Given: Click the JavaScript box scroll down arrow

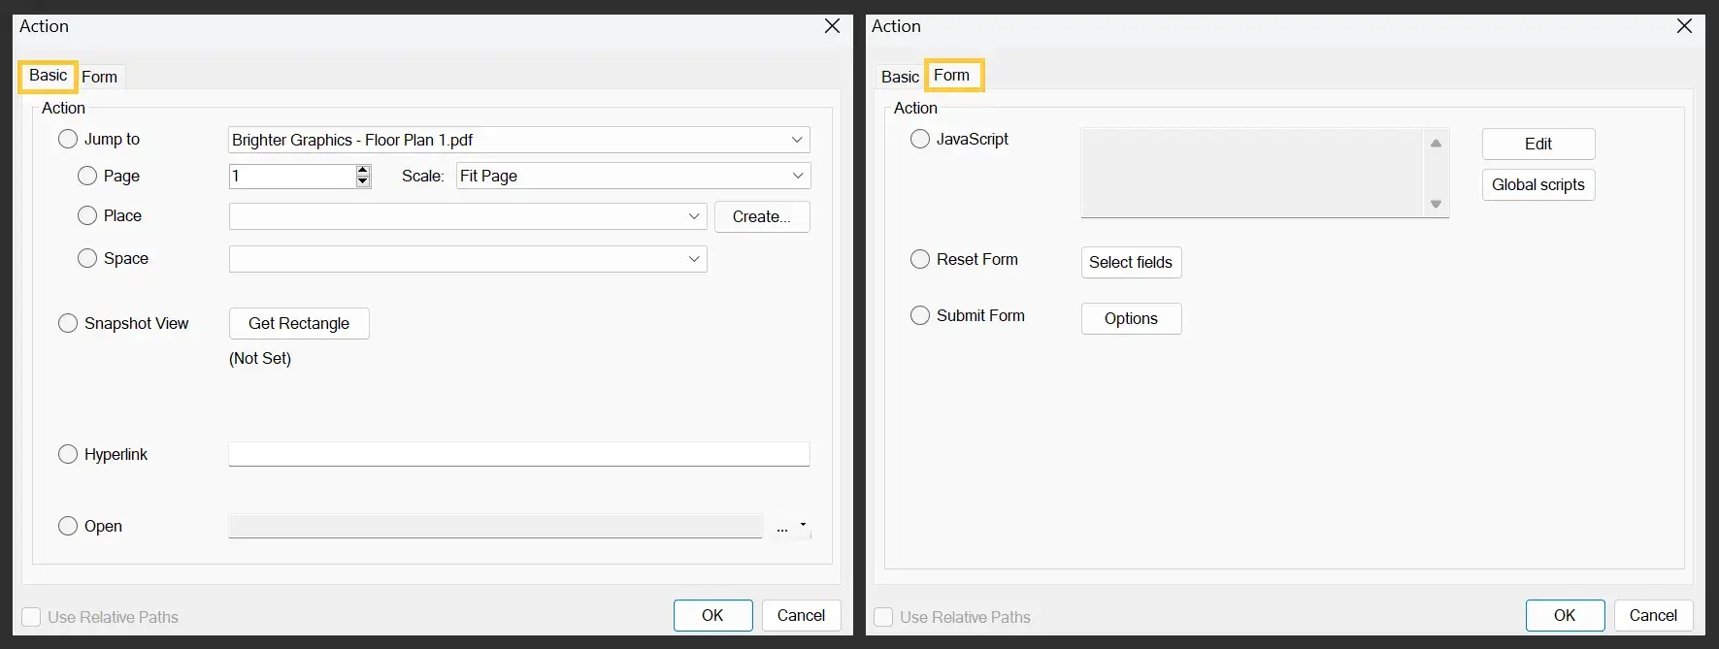Looking at the screenshot, I should [x=1436, y=204].
